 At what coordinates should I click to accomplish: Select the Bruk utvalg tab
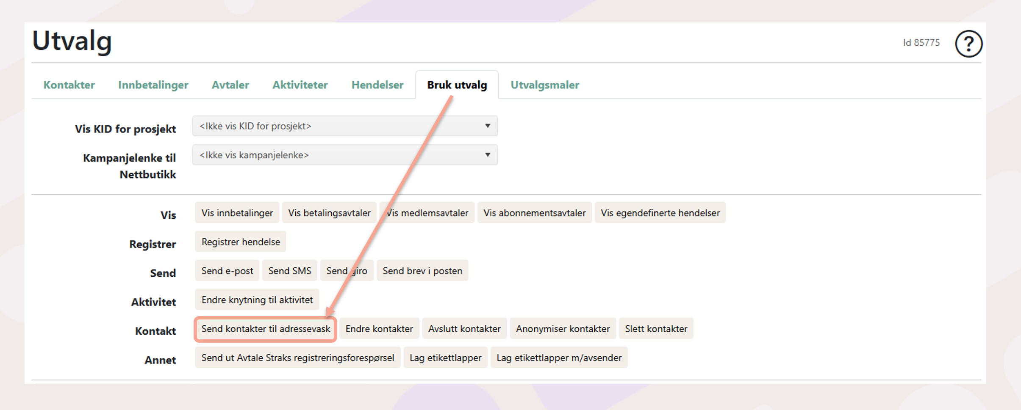457,85
